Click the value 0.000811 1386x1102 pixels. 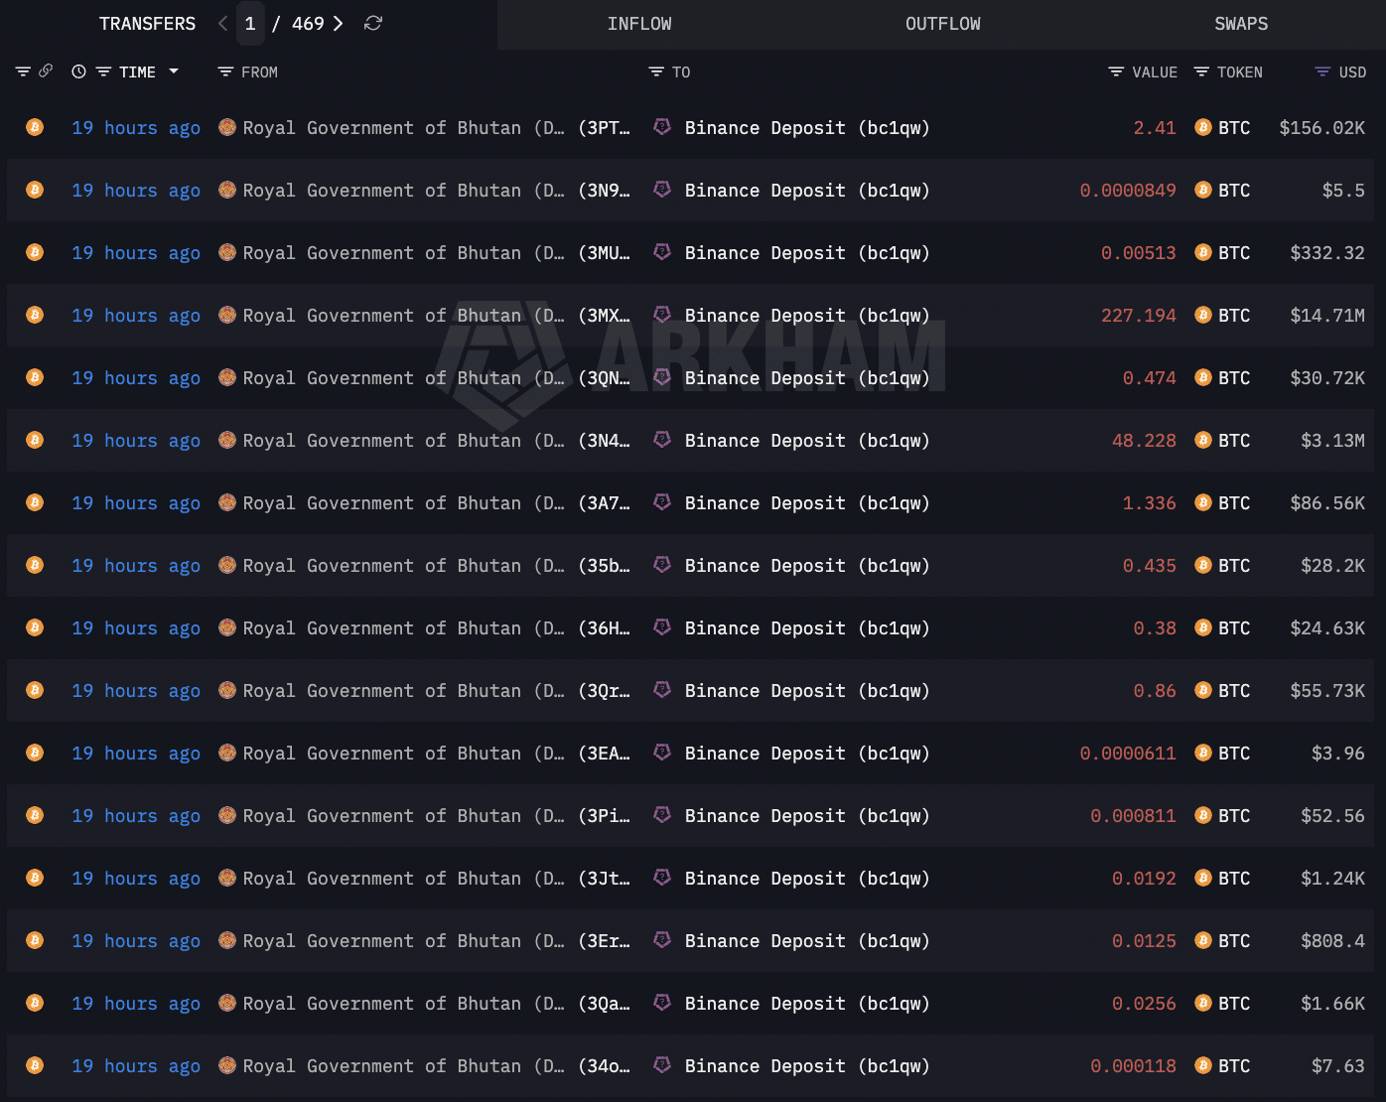pos(1133,816)
